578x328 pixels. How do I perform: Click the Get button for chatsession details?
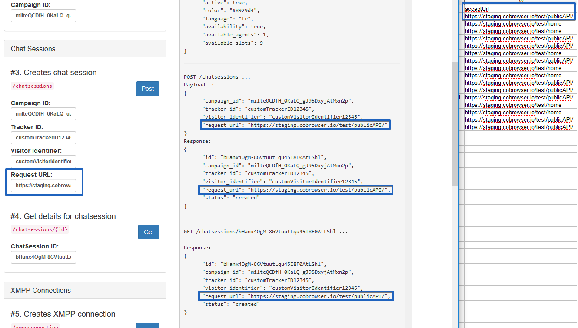coord(149,232)
